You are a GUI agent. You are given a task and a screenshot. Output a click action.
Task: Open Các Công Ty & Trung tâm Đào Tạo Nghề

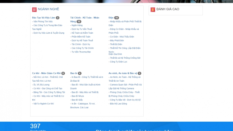[47, 27]
